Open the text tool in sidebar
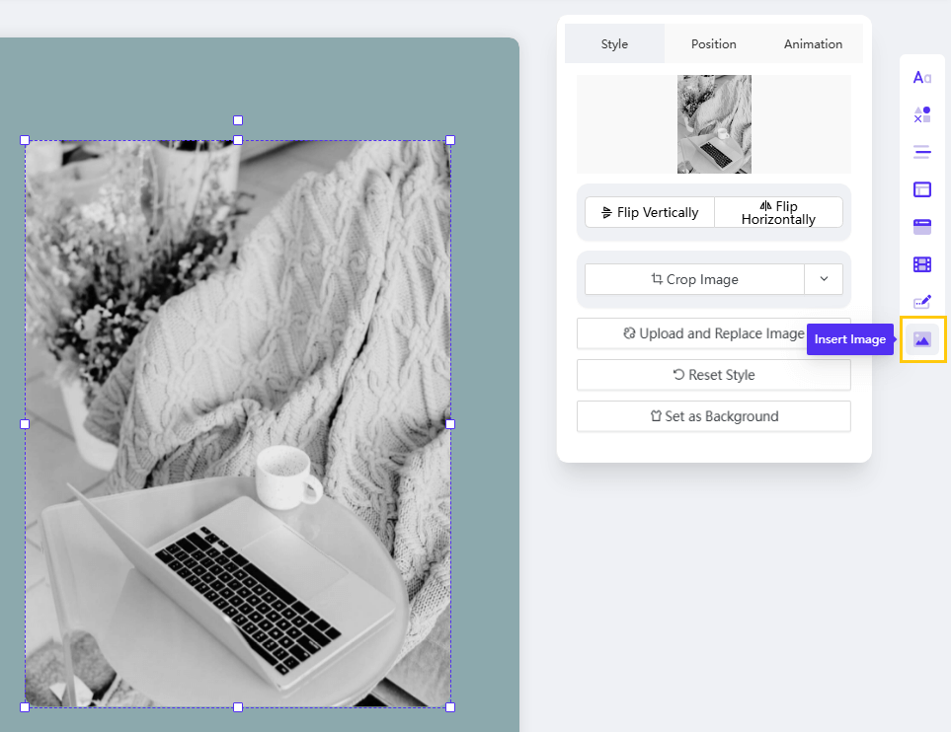 pyautogui.click(x=921, y=78)
